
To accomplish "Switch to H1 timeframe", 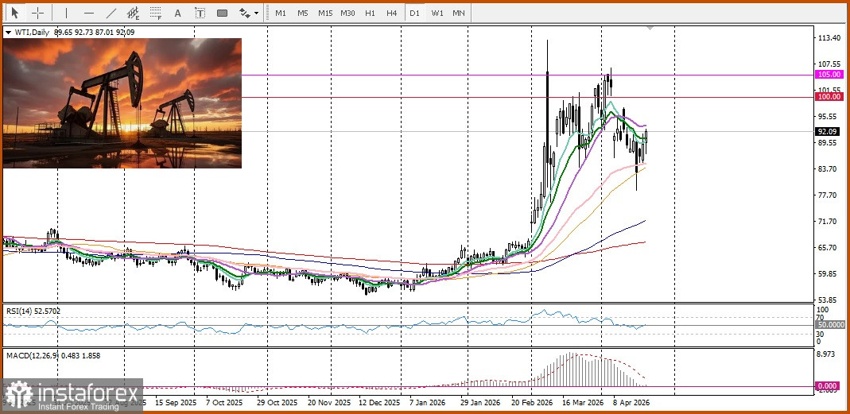I will coord(370,14).
